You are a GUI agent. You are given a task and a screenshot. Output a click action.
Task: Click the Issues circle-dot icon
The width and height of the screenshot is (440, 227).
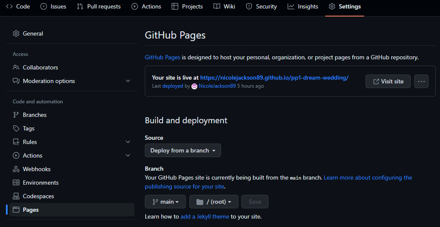point(44,6)
